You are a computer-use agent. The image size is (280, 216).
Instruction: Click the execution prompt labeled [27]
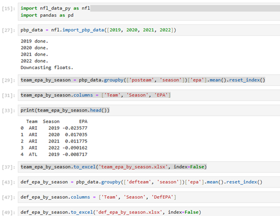click(9, 30)
